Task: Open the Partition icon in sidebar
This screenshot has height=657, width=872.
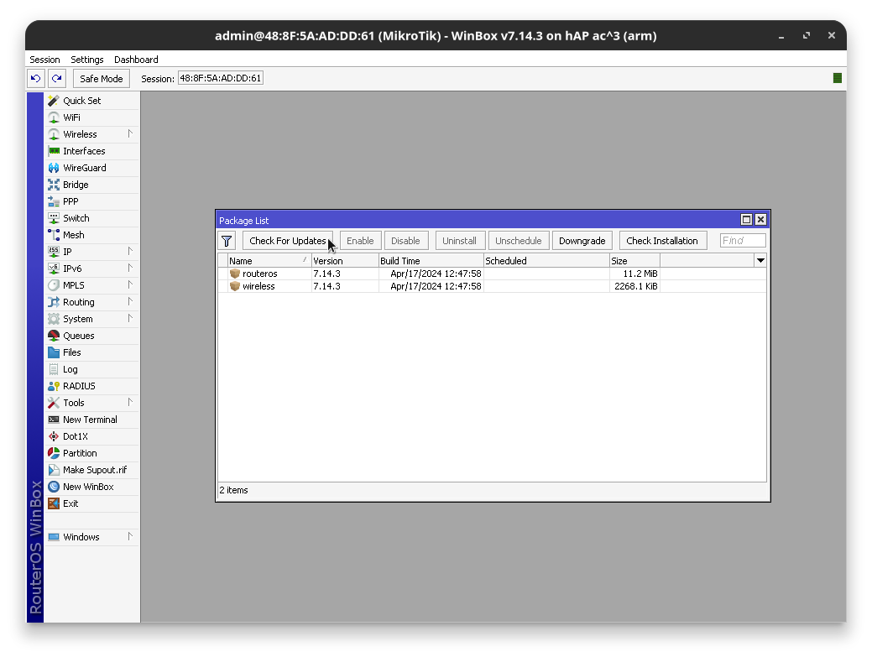Action: tap(54, 453)
